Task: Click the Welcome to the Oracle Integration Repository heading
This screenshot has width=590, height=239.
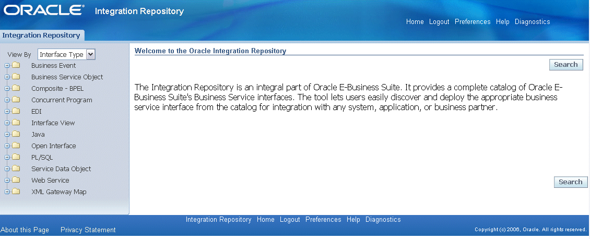Action: click(210, 51)
